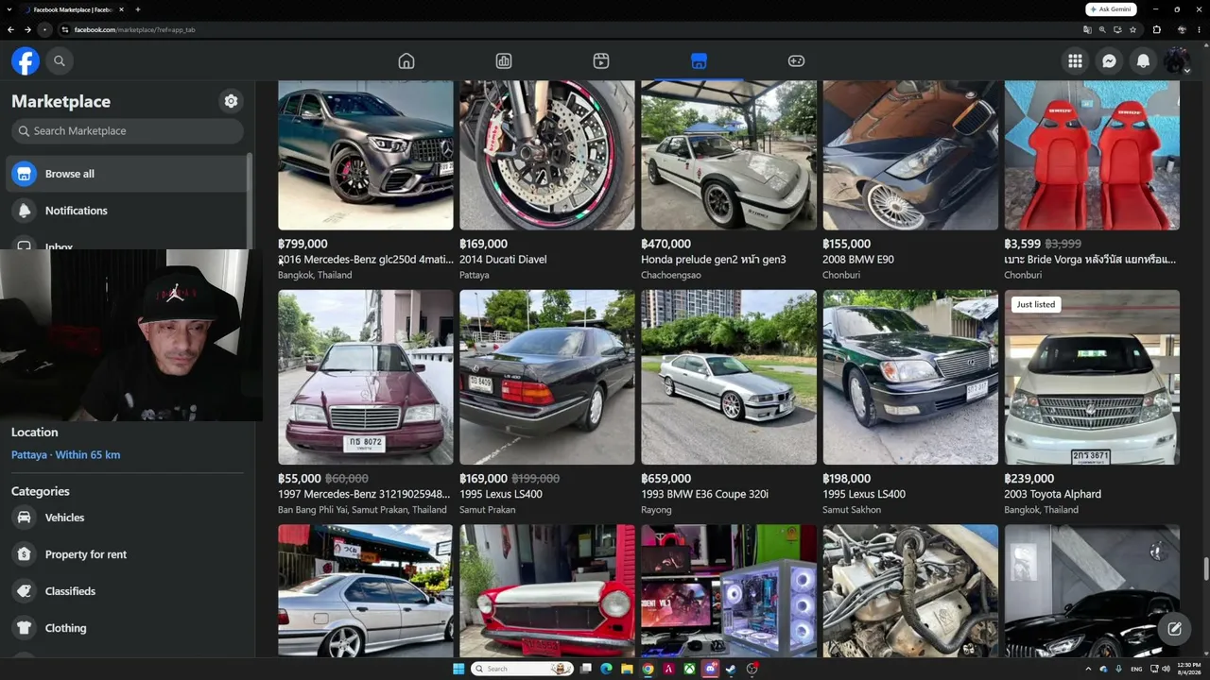Open File Explorer from the taskbar
This screenshot has width=1210, height=680.
(627, 669)
